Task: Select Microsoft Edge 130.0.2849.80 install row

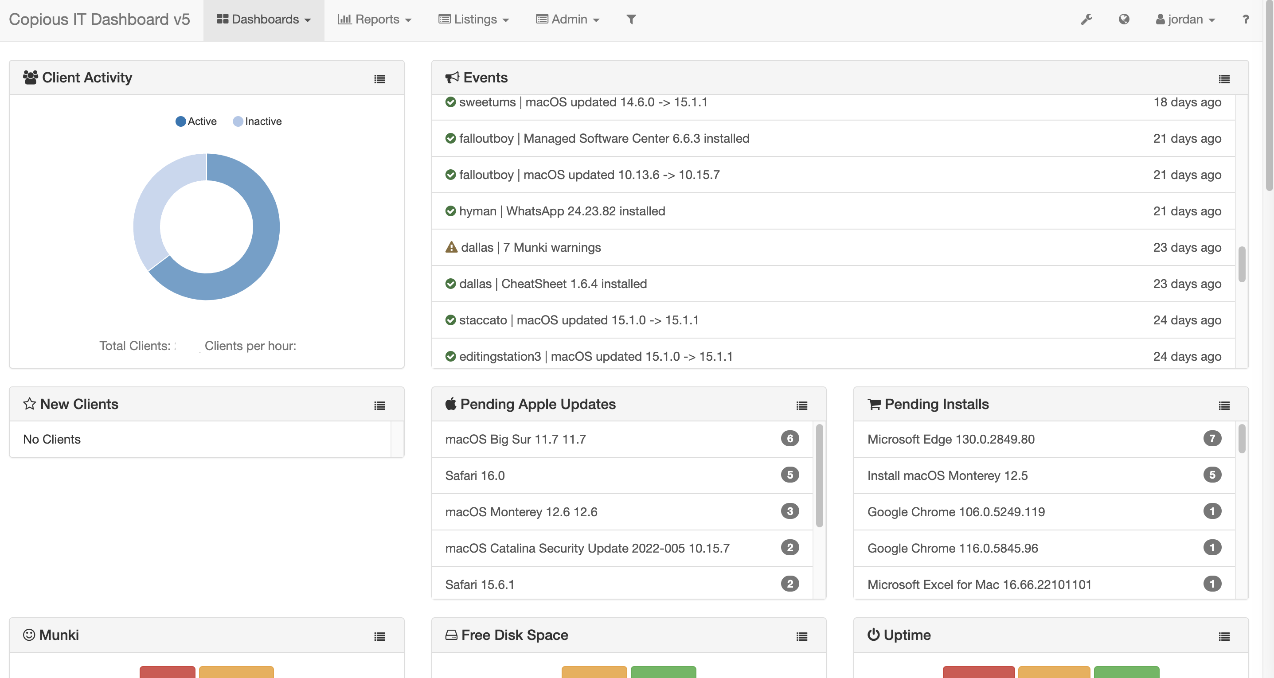Action: click(x=1044, y=439)
